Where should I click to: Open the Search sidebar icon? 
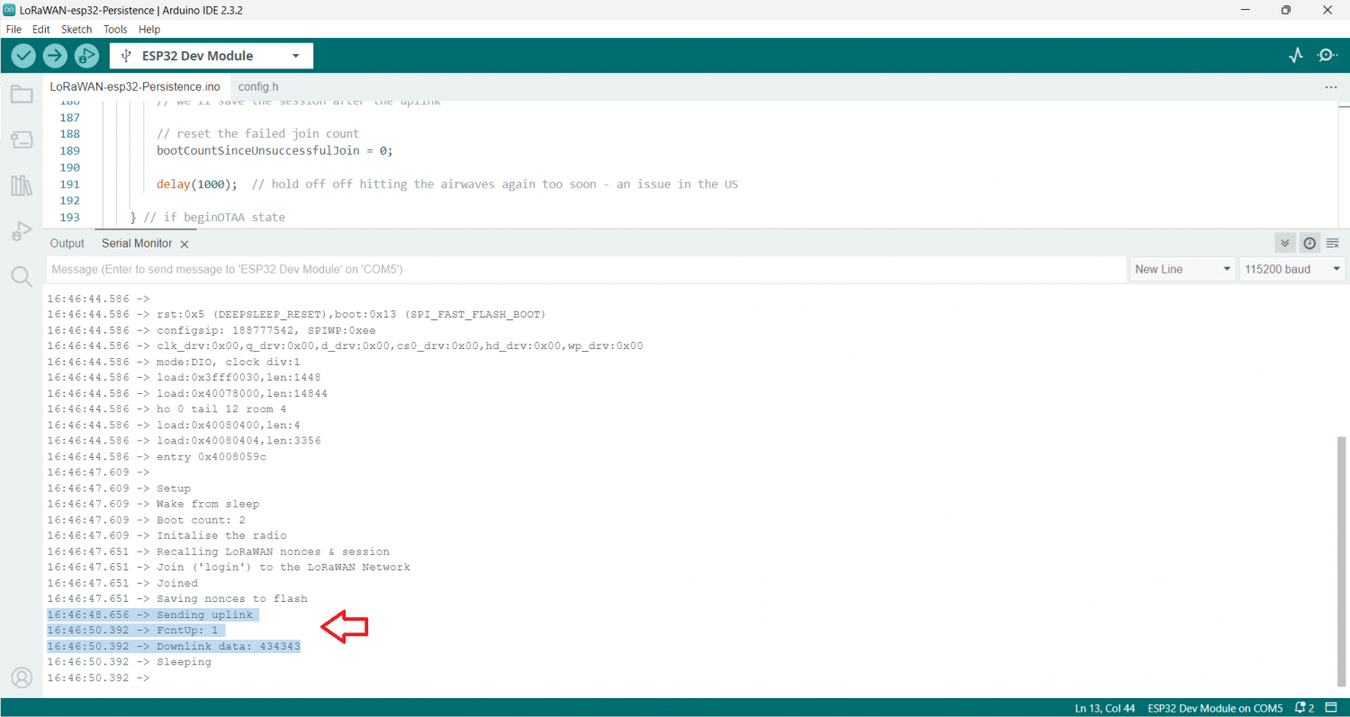[21, 276]
